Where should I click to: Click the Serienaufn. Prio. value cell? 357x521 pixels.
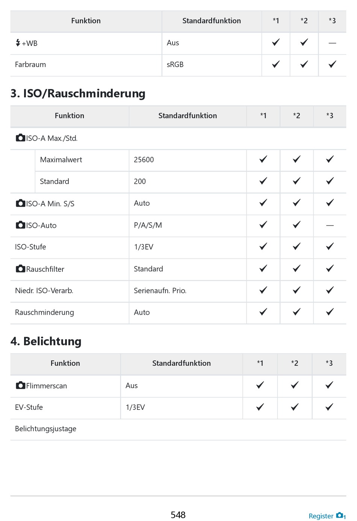(188, 291)
